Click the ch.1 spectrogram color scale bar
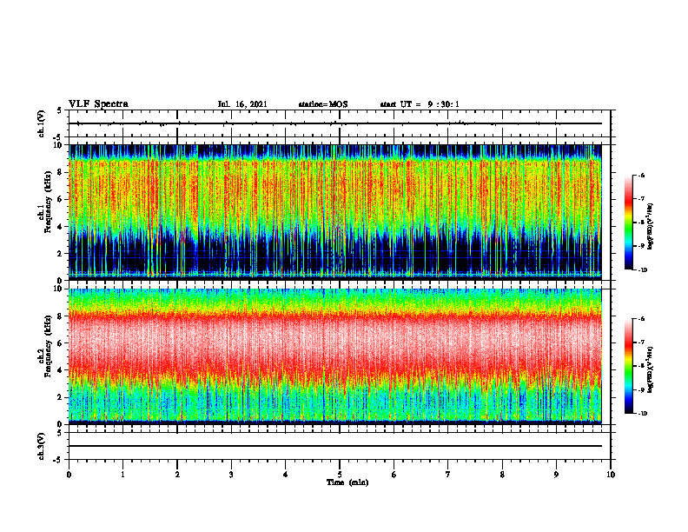This screenshot has width=688, height=532. pos(628,223)
